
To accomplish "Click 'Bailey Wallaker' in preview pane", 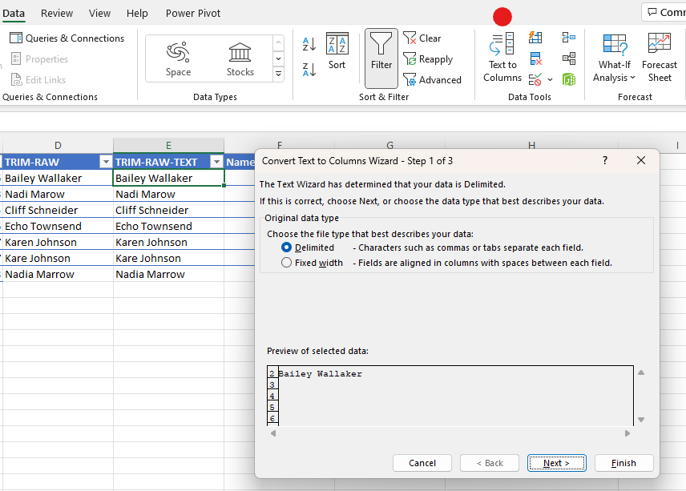I will click(x=321, y=374).
